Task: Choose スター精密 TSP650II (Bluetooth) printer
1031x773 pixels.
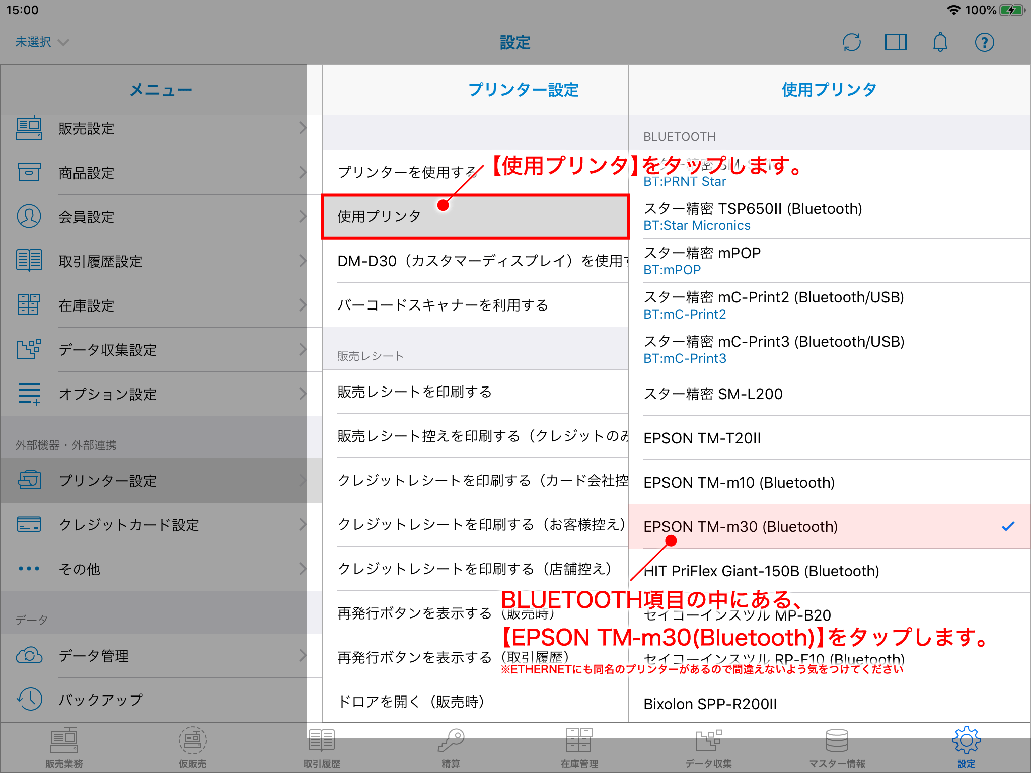Action: point(830,216)
